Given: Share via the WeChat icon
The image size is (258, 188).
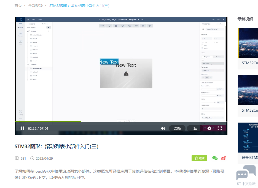Looking at the screenshot, I should (215, 158).
